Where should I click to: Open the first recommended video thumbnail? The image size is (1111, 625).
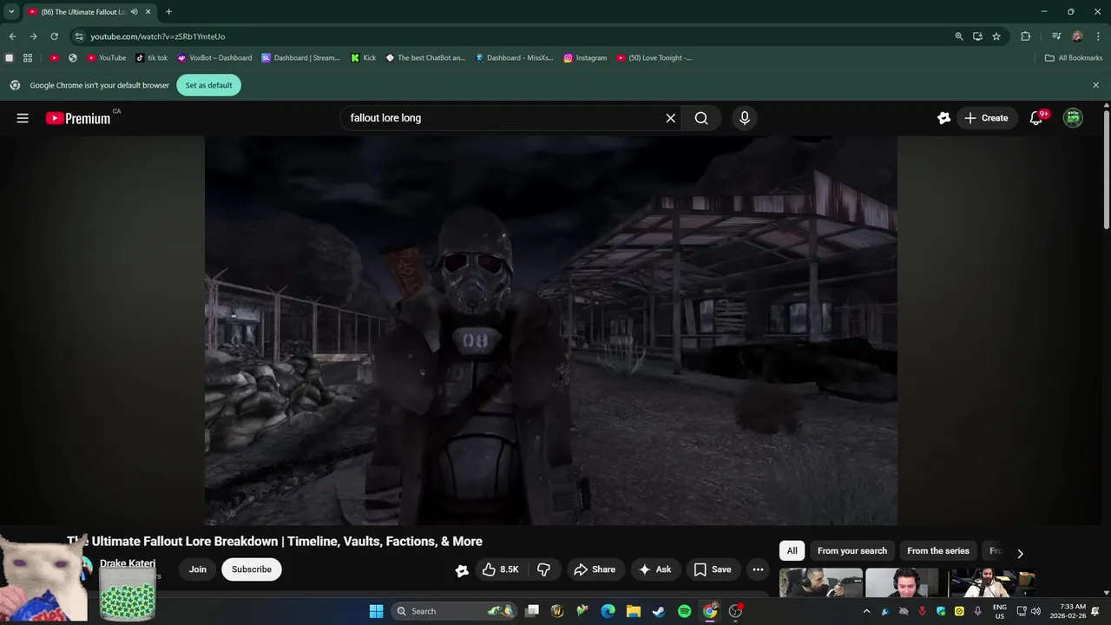click(x=821, y=582)
